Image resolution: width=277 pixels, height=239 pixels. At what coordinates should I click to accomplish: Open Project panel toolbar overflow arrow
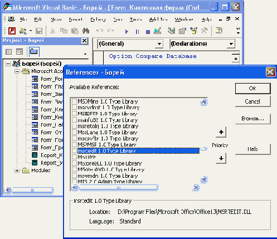[x=85, y=54]
